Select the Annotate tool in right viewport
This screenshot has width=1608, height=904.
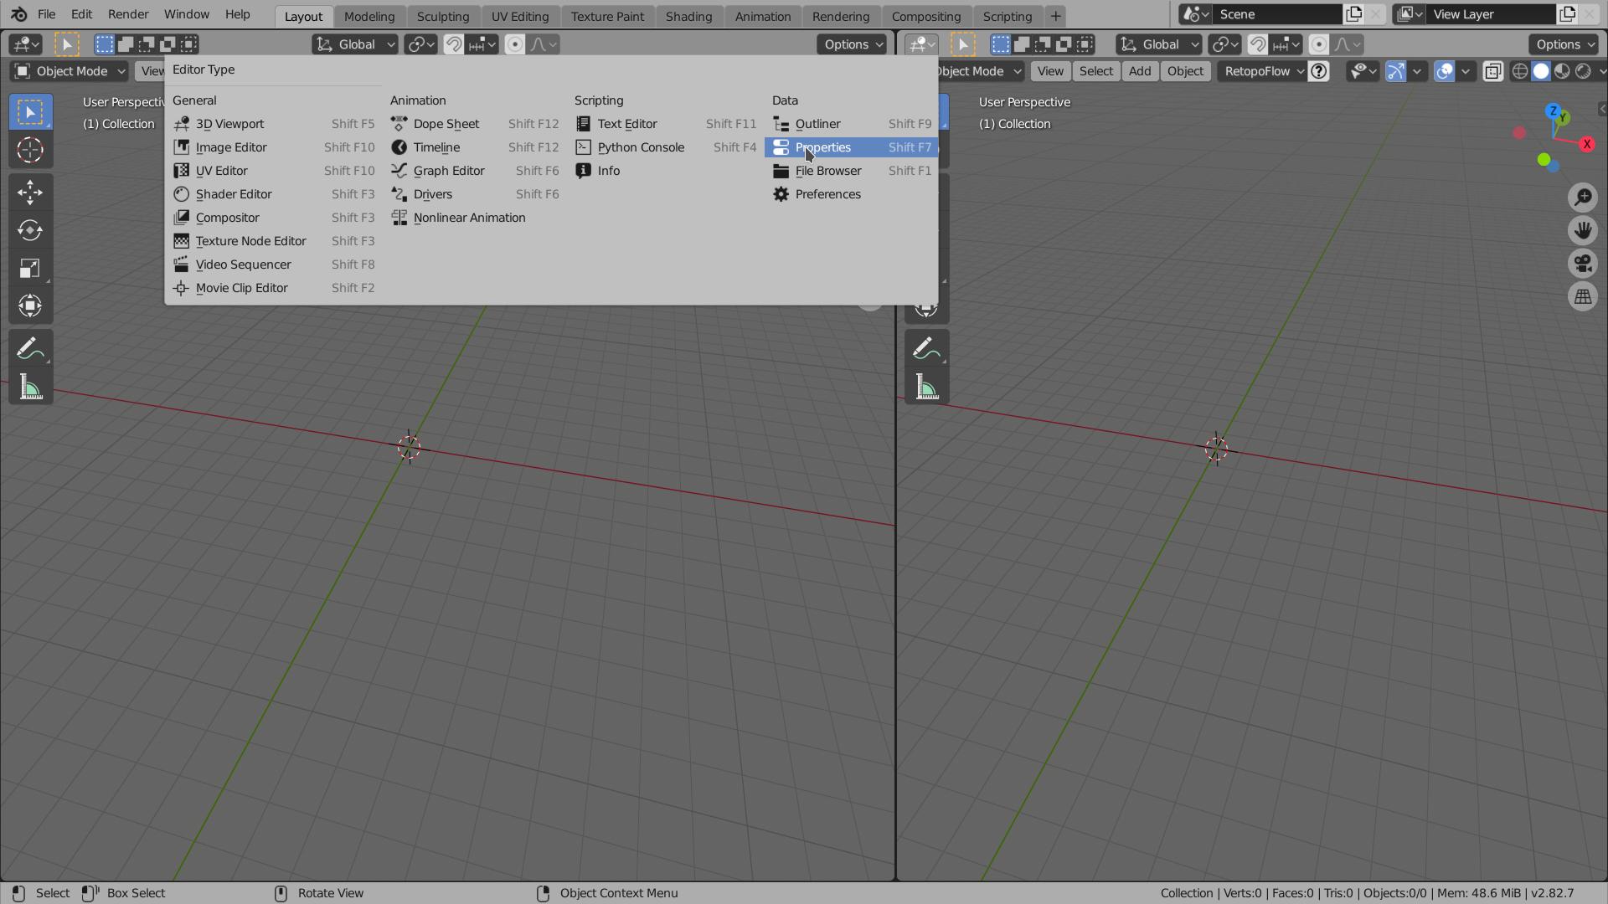click(x=926, y=348)
